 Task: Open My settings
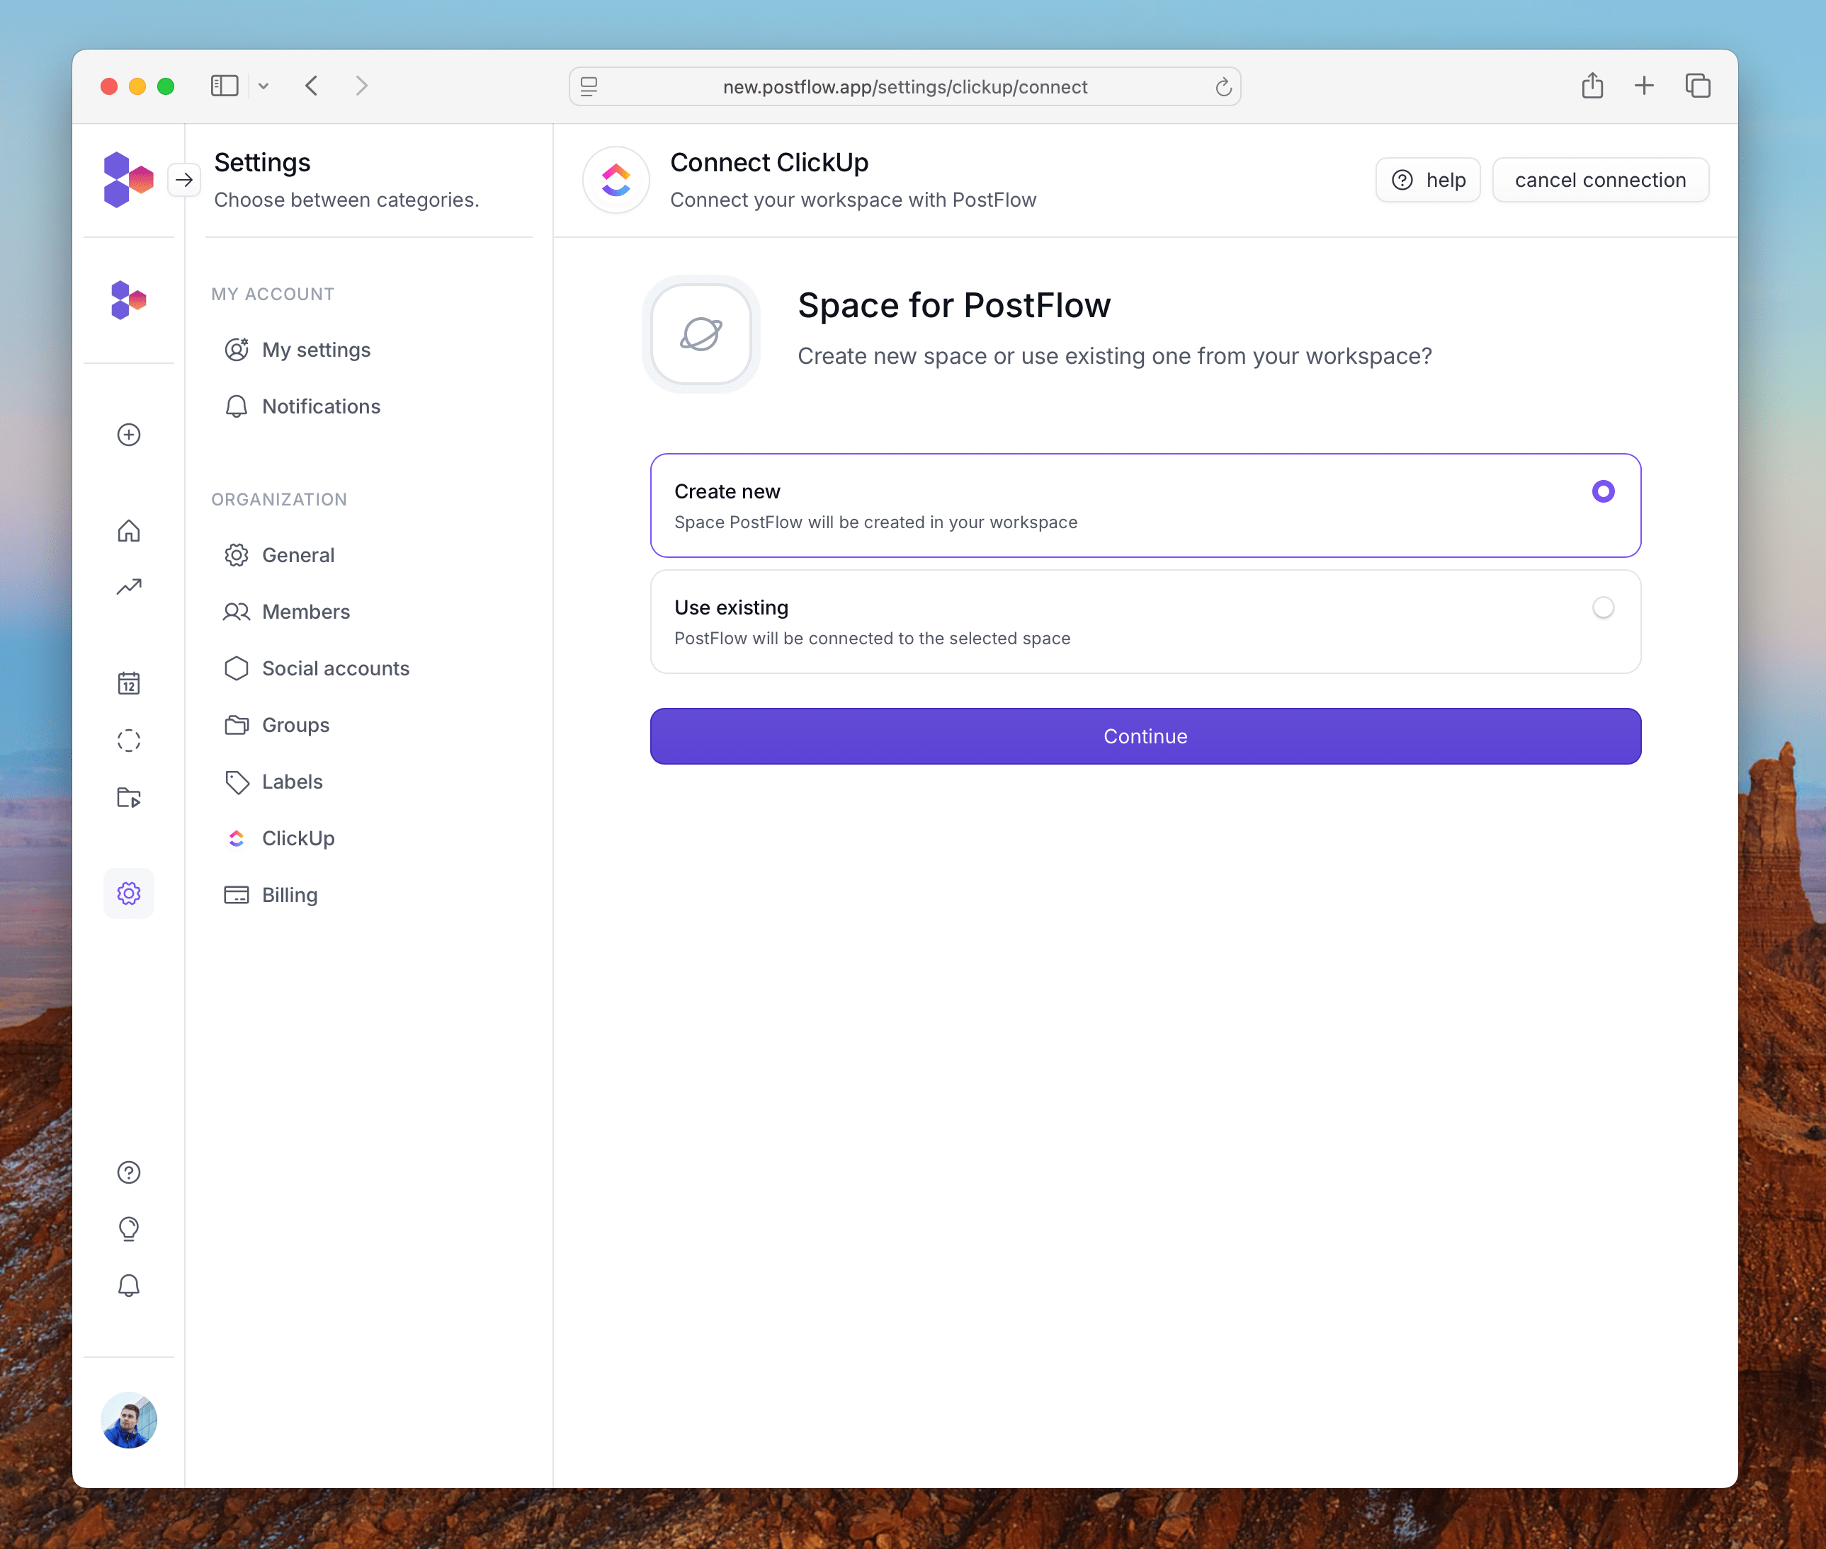click(x=297, y=350)
